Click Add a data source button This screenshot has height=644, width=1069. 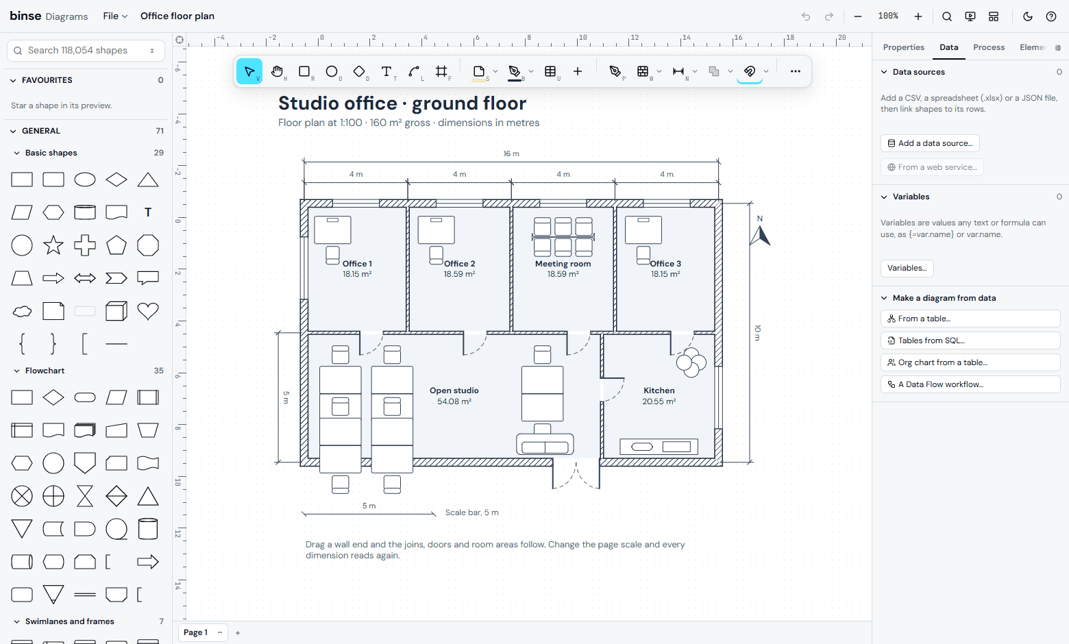click(x=930, y=143)
